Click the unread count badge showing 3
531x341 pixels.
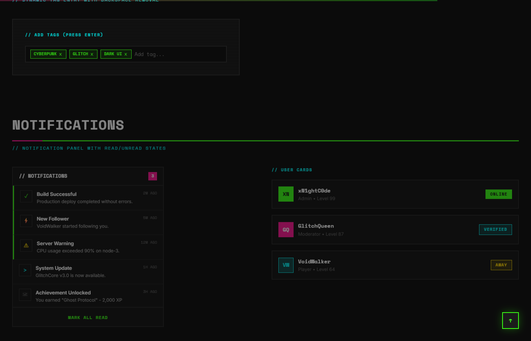(152, 176)
